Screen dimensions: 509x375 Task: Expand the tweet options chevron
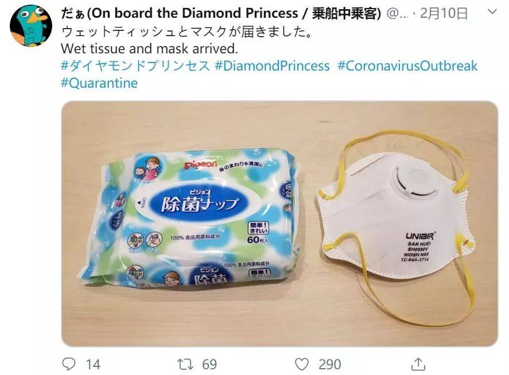pyautogui.click(x=492, y=12)
